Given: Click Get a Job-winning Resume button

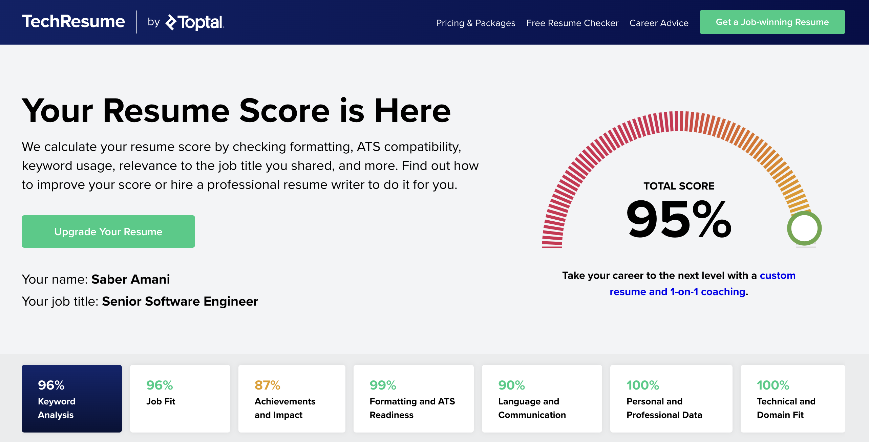Looking at the screenshot, I should click(x=772, y=22).
